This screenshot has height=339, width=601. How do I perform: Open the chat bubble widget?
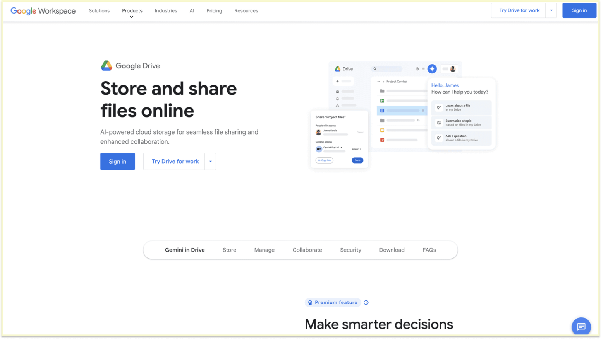pyautogui.click(x=581, y=327)
